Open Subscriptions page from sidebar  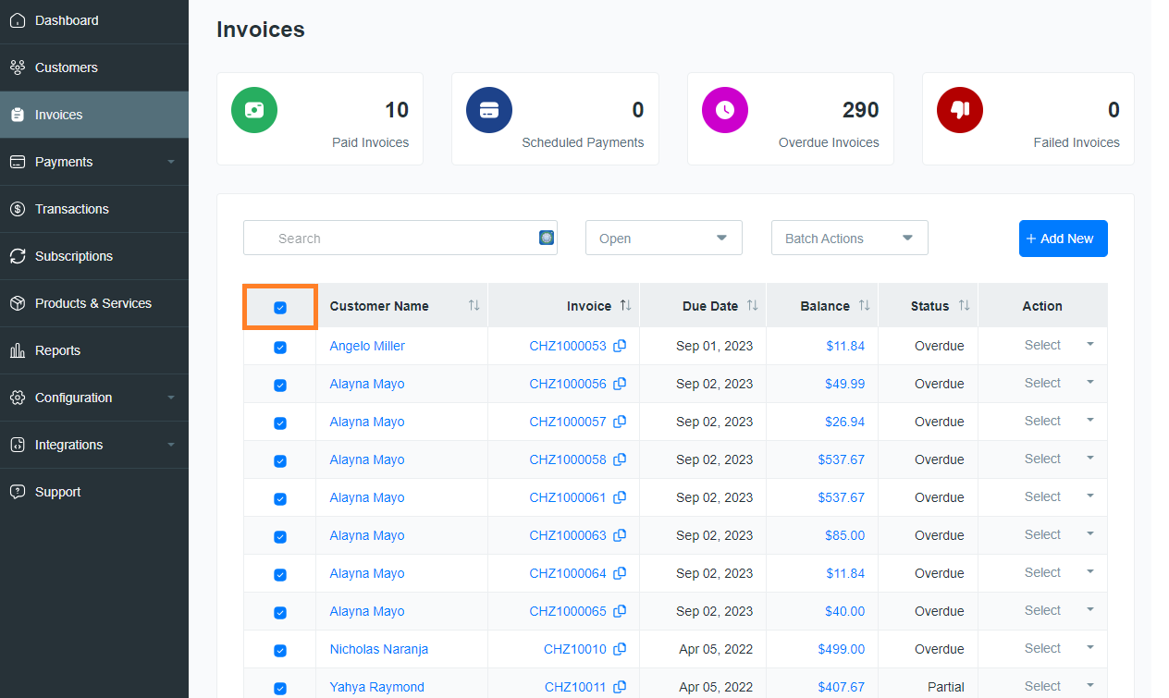coord(94,256)
